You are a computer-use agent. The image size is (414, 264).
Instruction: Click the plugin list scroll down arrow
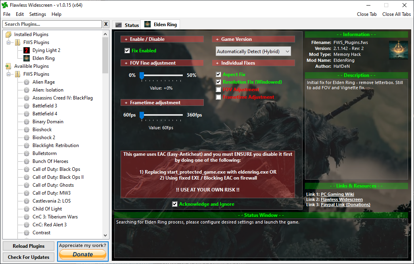(105, 235)
